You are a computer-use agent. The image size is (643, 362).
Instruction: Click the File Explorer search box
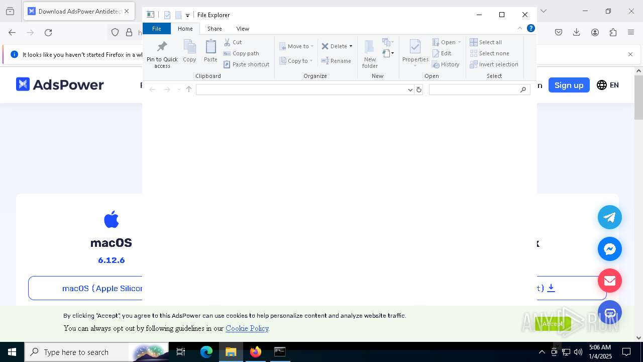coord(479,89)
